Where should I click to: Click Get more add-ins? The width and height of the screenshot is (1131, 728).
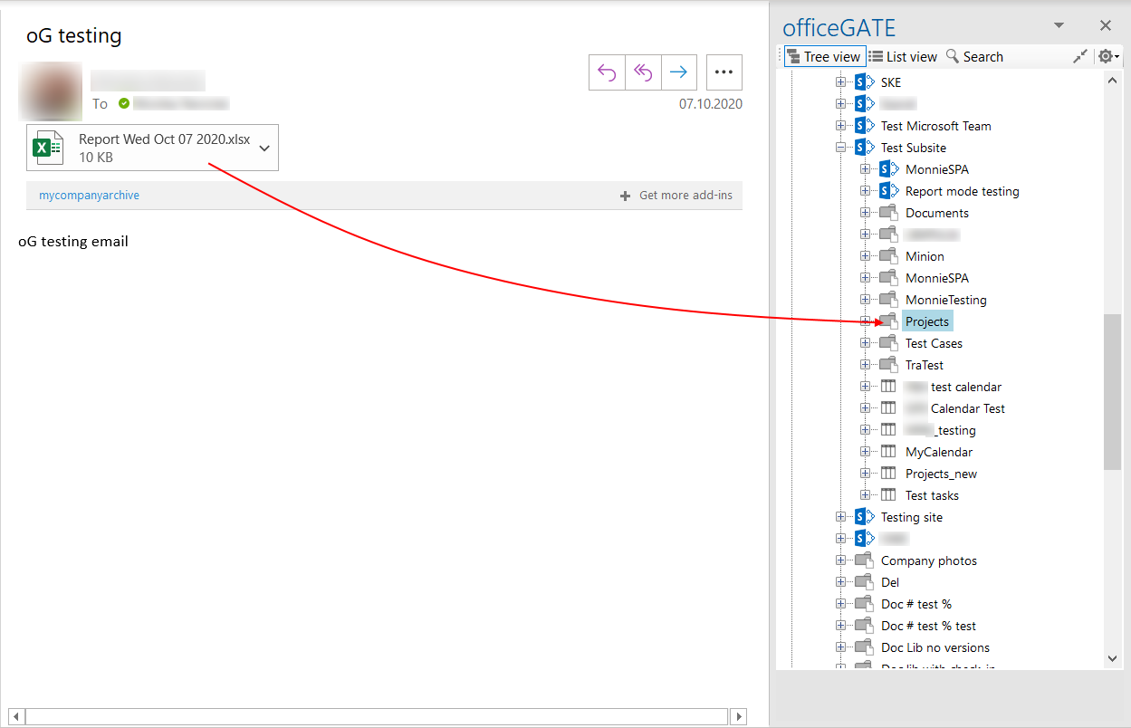point(680,196)
